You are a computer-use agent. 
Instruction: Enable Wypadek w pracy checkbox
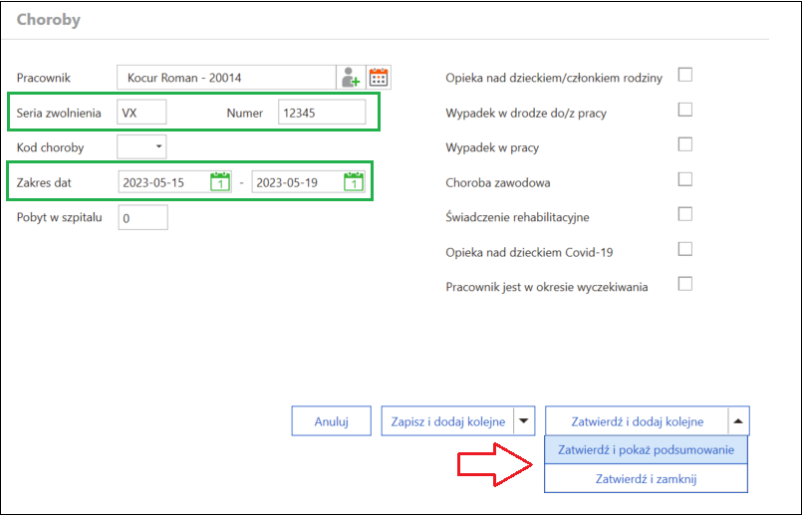(x=685, y=144)
